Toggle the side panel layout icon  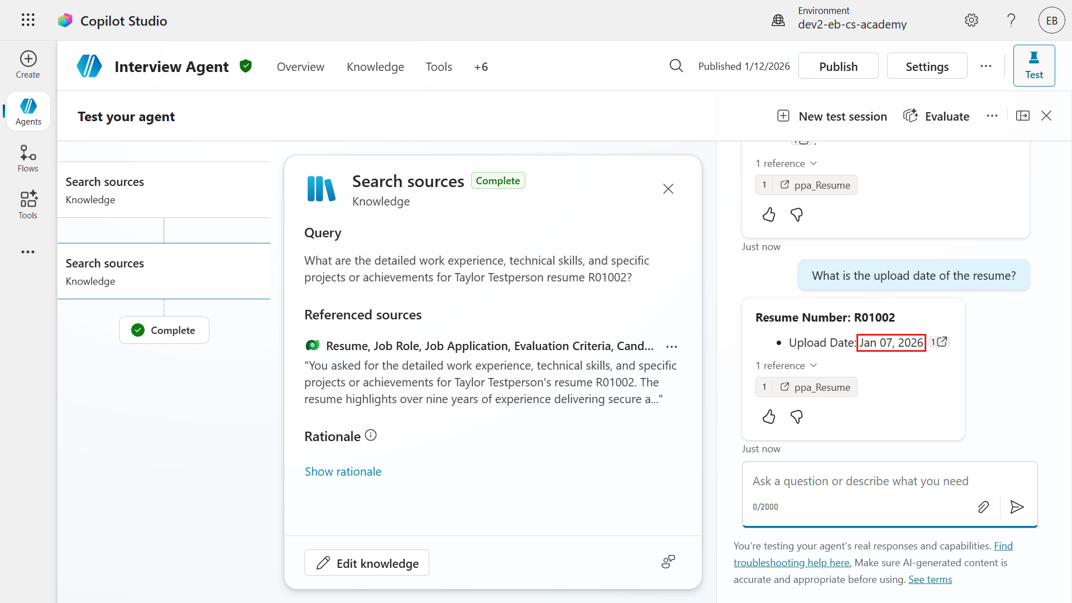click(x=1023, y=116)
